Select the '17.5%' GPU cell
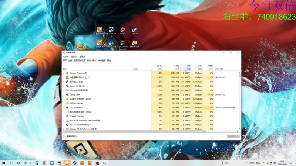Screen dimensions: 296x166 click(x=208, y=107)
